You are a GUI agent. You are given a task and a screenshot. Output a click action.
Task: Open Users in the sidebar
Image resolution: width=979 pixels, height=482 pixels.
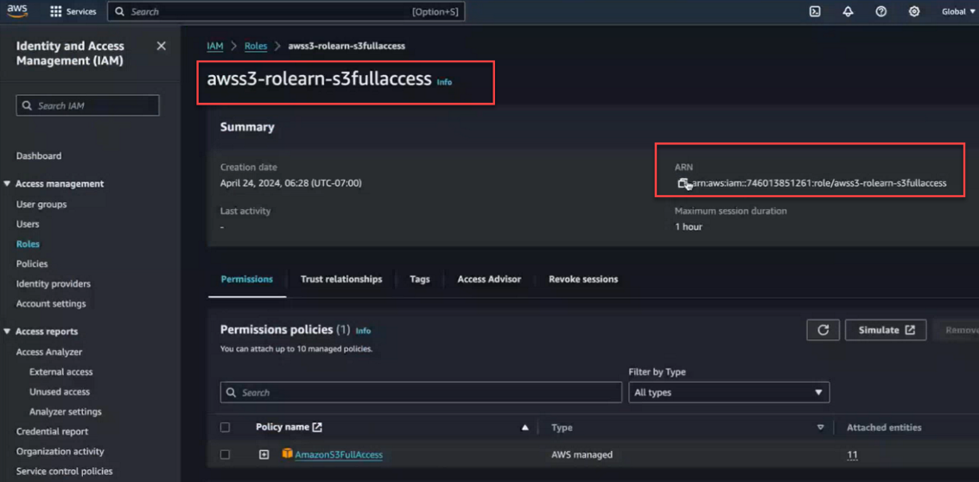(x=28, y=224)
